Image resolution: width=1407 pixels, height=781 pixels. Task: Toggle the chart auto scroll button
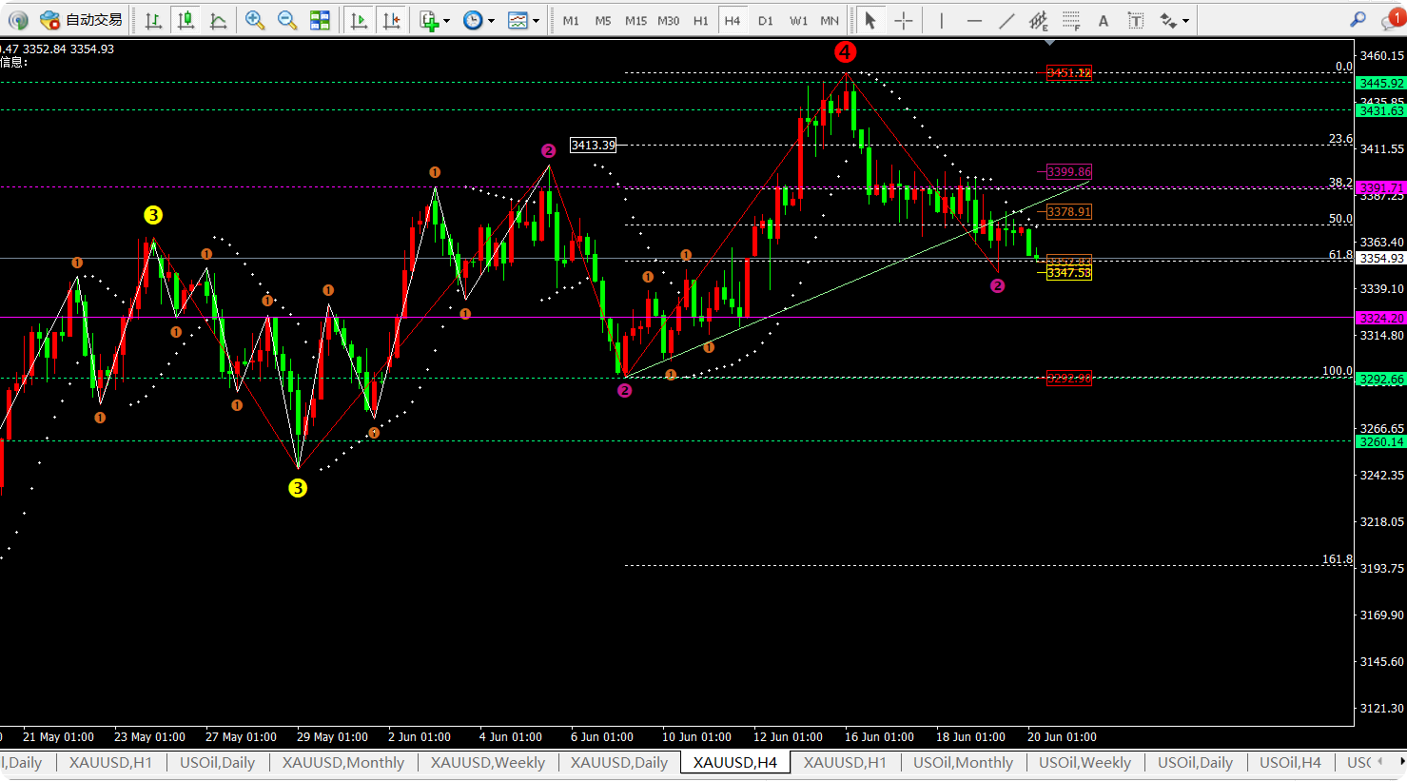tap(358, 20)
